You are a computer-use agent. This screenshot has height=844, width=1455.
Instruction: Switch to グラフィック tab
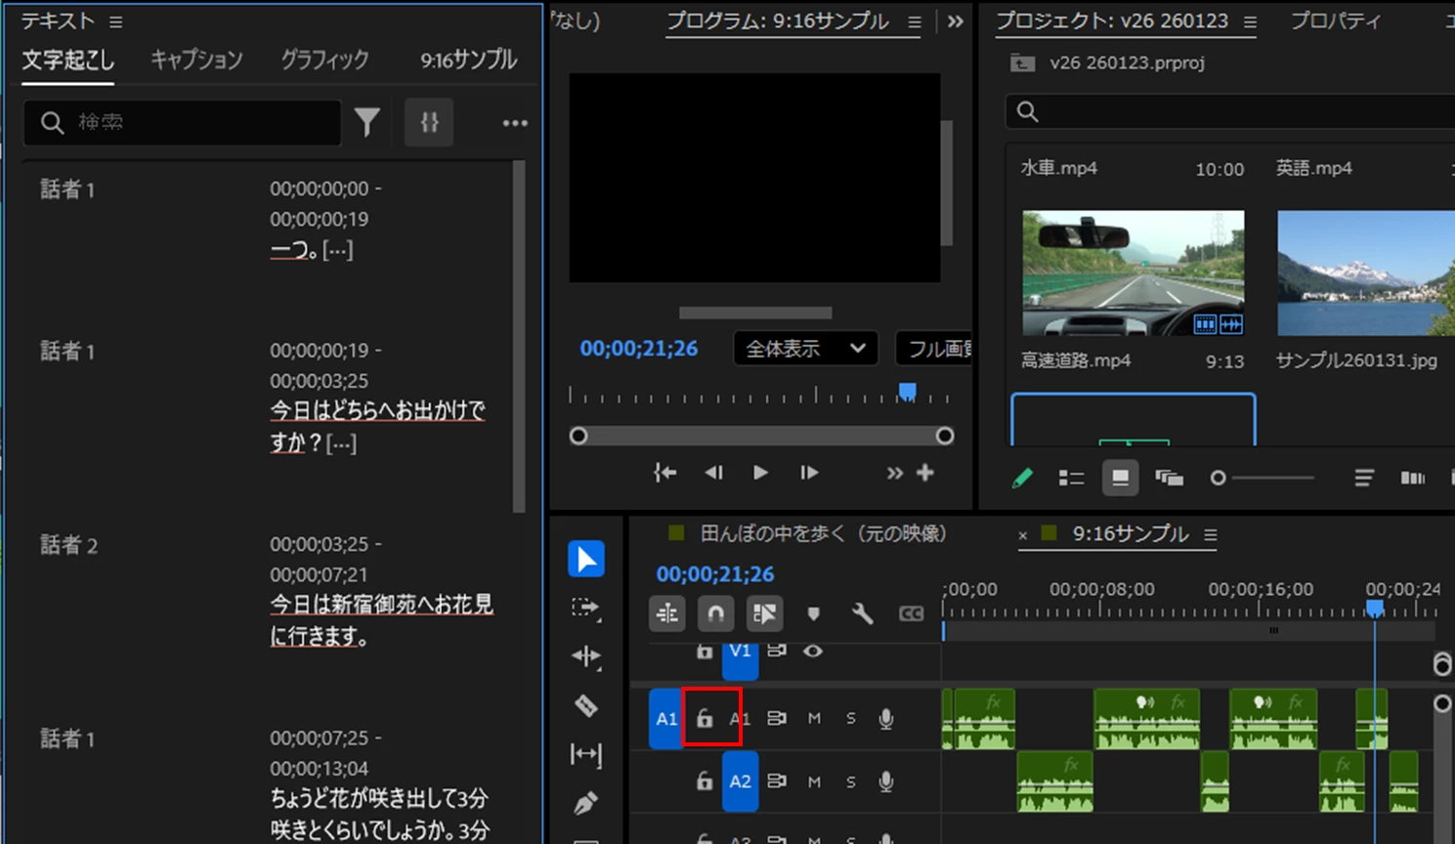point(324,60)
